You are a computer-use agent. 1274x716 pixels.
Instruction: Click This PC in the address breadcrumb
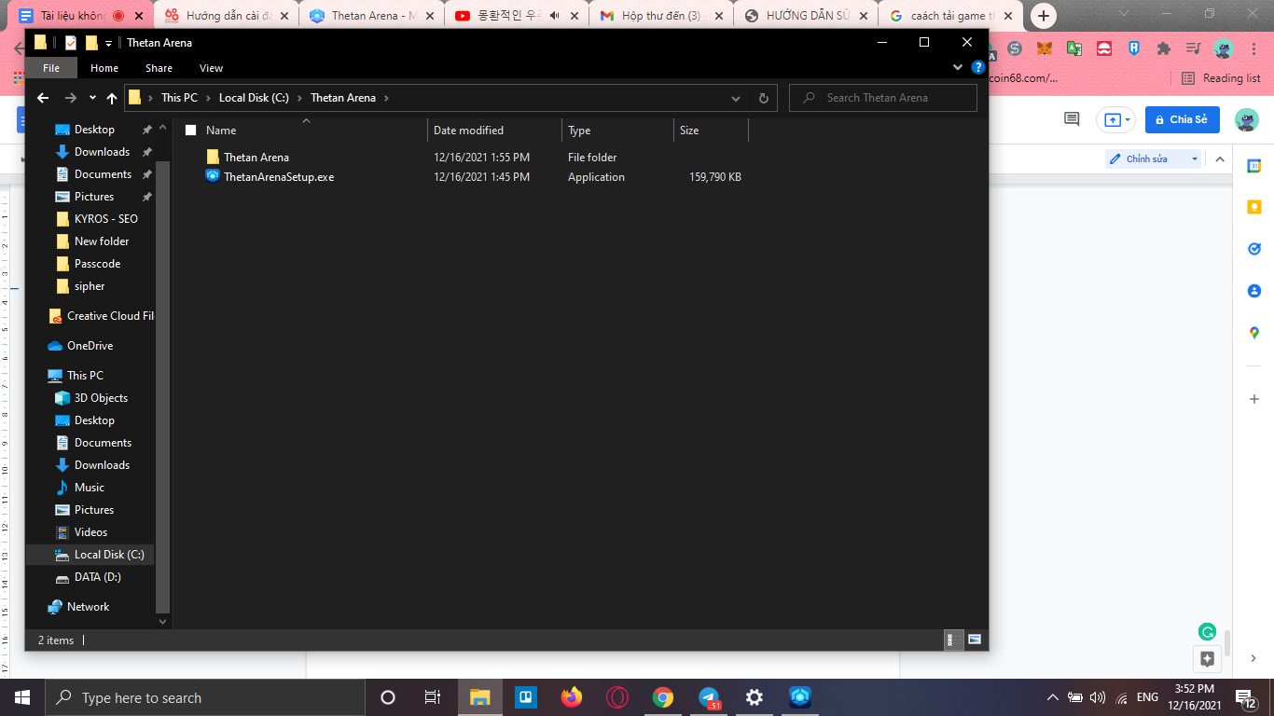pyautogui.click(x=179, y=98)
